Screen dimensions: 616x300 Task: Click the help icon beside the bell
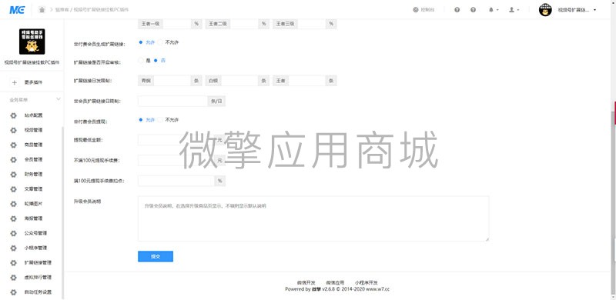pyautogui.click(x=473, y=10)
